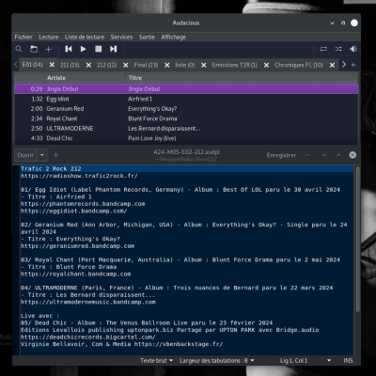Open the Affichage menu
Screen dimensions: 376x376
(174, 37)
